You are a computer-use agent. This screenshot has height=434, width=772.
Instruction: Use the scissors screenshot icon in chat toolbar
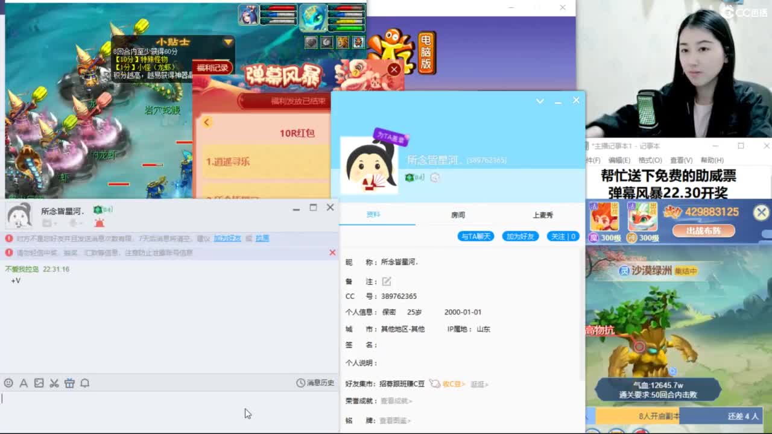coord(54,383)
